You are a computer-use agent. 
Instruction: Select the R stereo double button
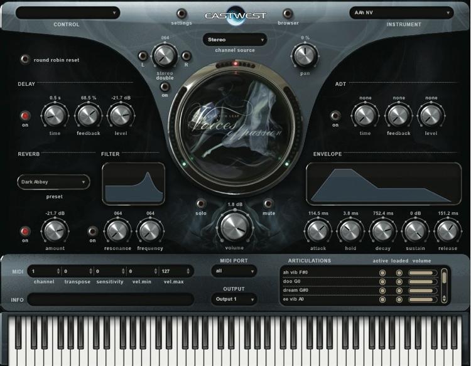(x=187, y=56)
